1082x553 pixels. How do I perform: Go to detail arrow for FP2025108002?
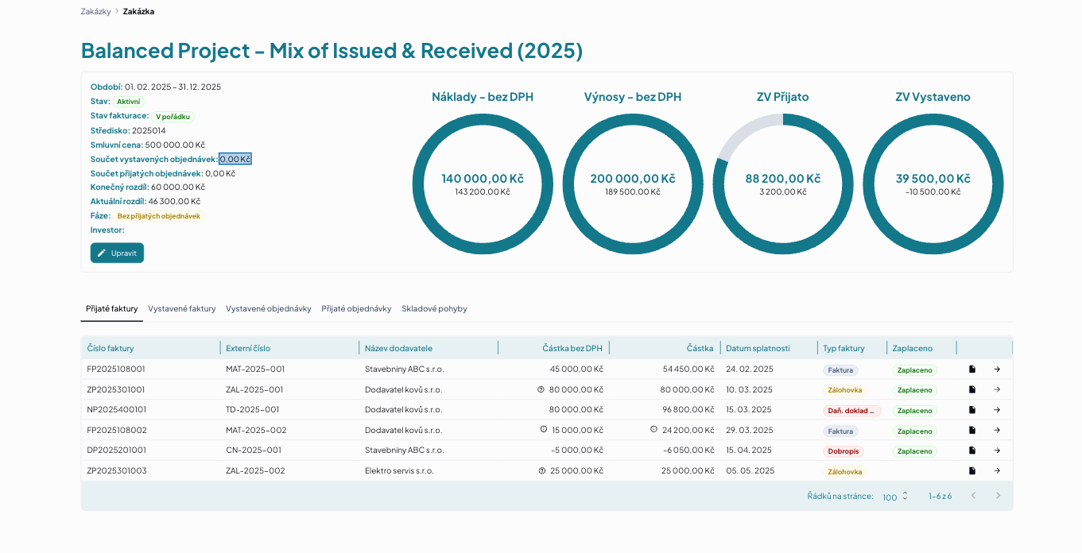[x=997, y=430]
